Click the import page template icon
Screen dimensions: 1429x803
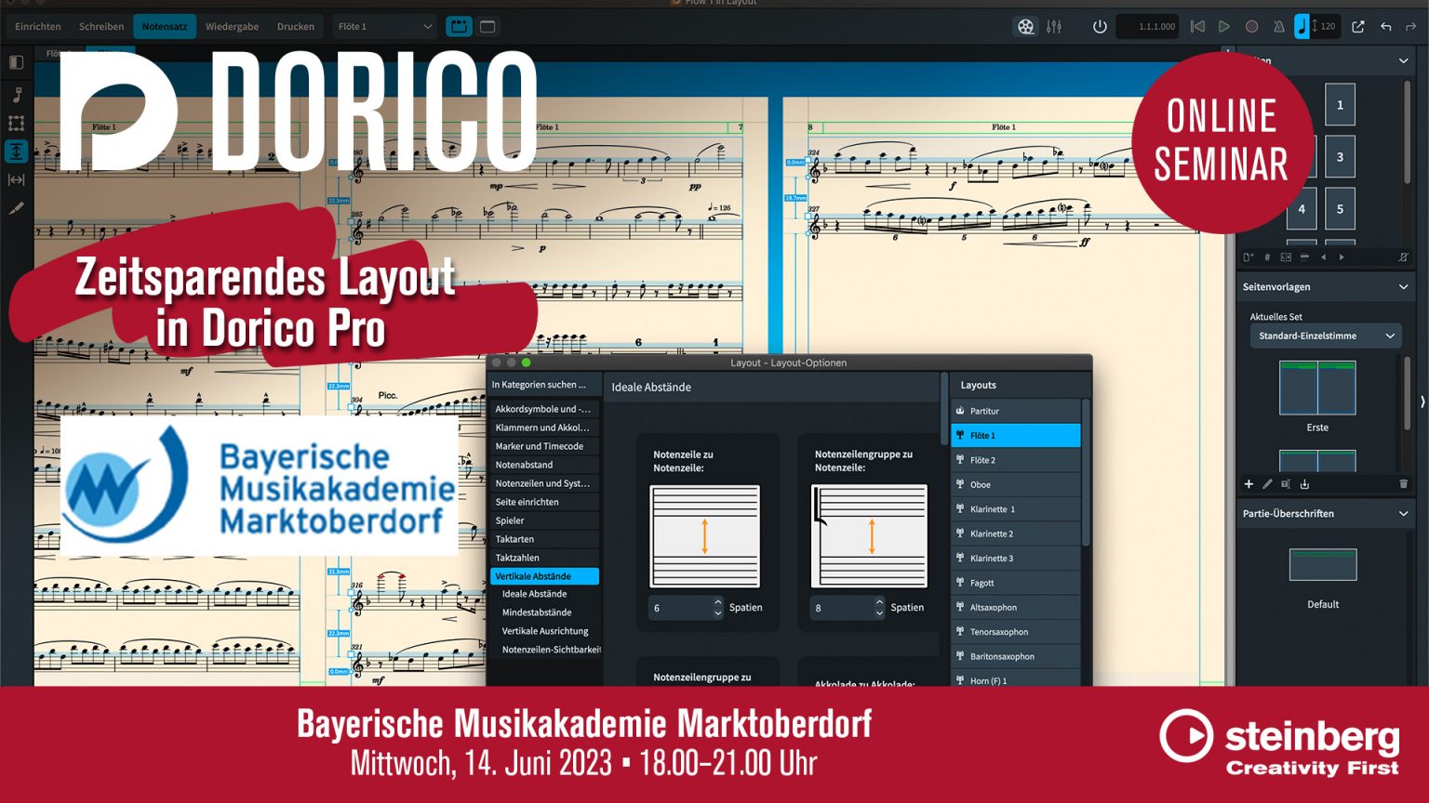point(1304,483)
